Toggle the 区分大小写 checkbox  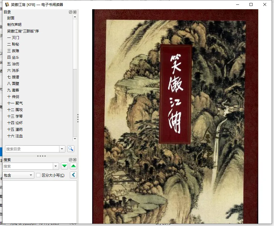pos(38,175)
